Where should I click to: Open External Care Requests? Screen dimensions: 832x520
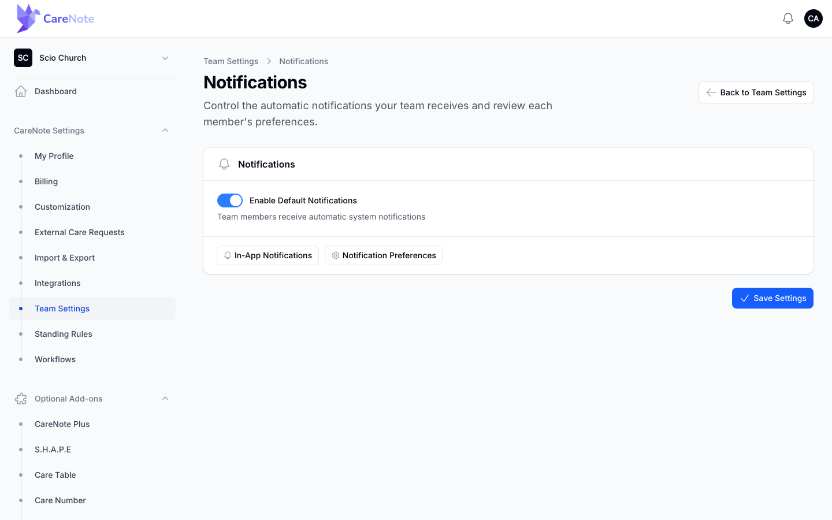(x=92, y=232)
